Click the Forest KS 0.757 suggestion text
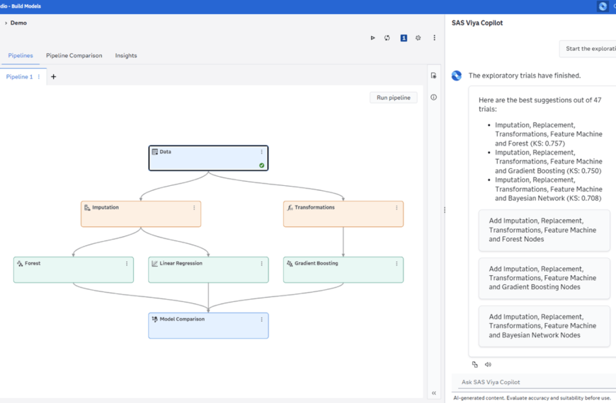The height and width of the screenshot is (403, 616). point(549,134)
